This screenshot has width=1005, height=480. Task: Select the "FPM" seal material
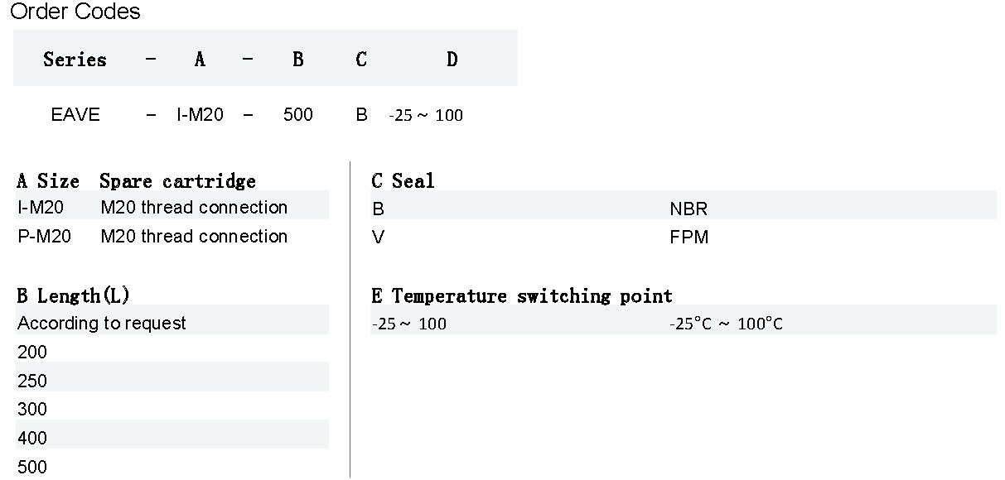click(x=689, y=238)
